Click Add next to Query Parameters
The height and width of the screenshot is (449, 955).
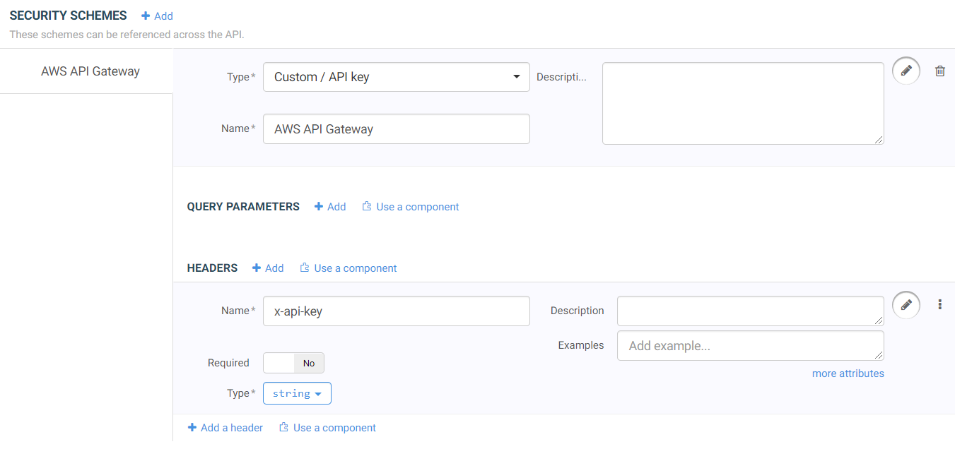[x=330, y=207]
